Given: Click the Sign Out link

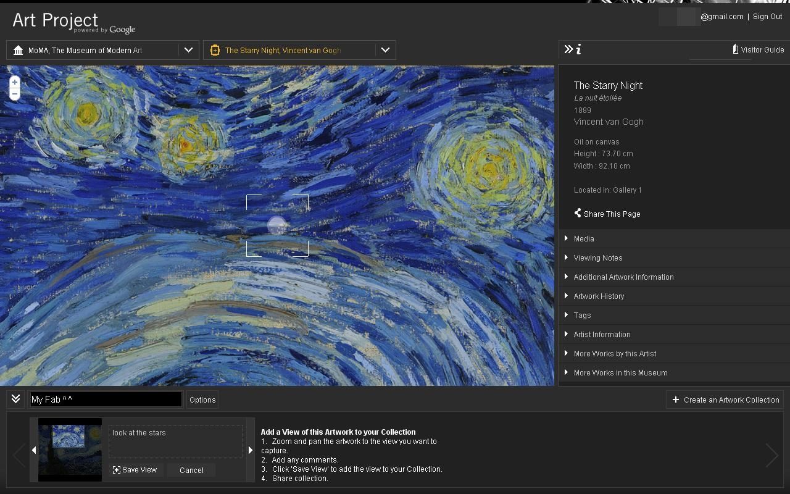Looking at the screenshot, I should pos(767,17).
